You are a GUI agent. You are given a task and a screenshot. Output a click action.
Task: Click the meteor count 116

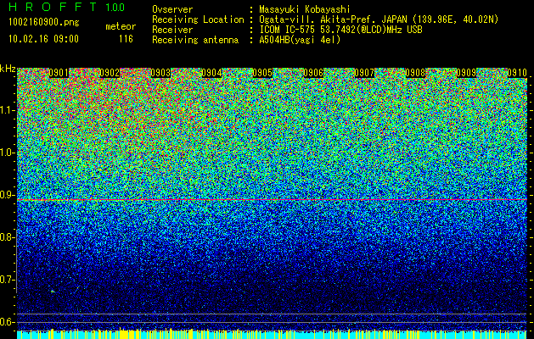[x=126, y=39]
